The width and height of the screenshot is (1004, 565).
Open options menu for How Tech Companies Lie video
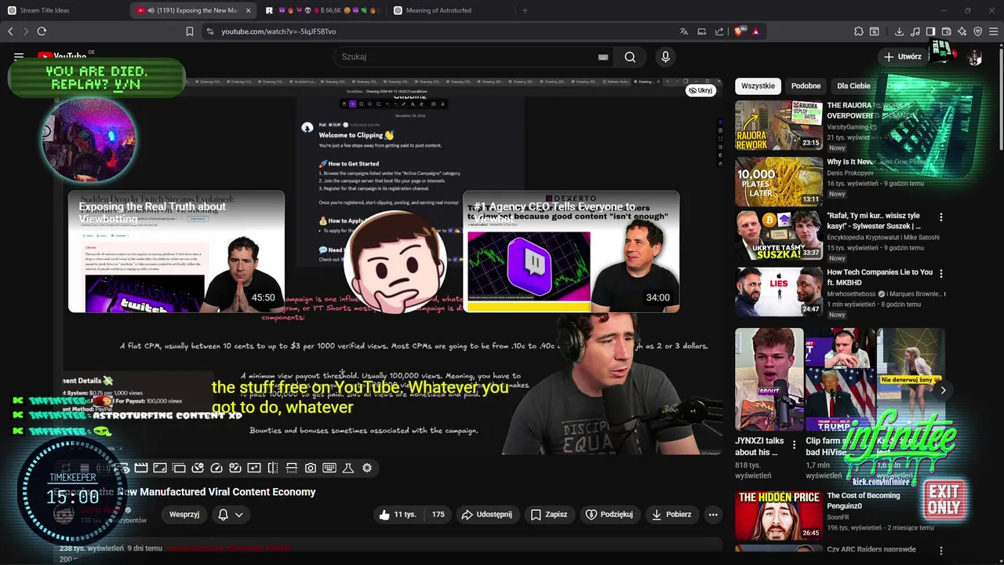(x=941, y=274)
